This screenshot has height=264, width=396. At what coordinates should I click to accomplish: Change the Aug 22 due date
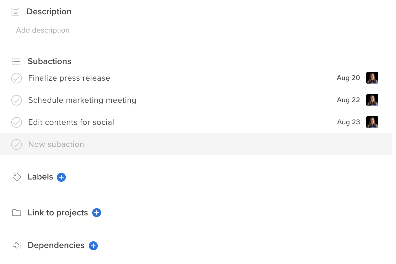point(348,100)
